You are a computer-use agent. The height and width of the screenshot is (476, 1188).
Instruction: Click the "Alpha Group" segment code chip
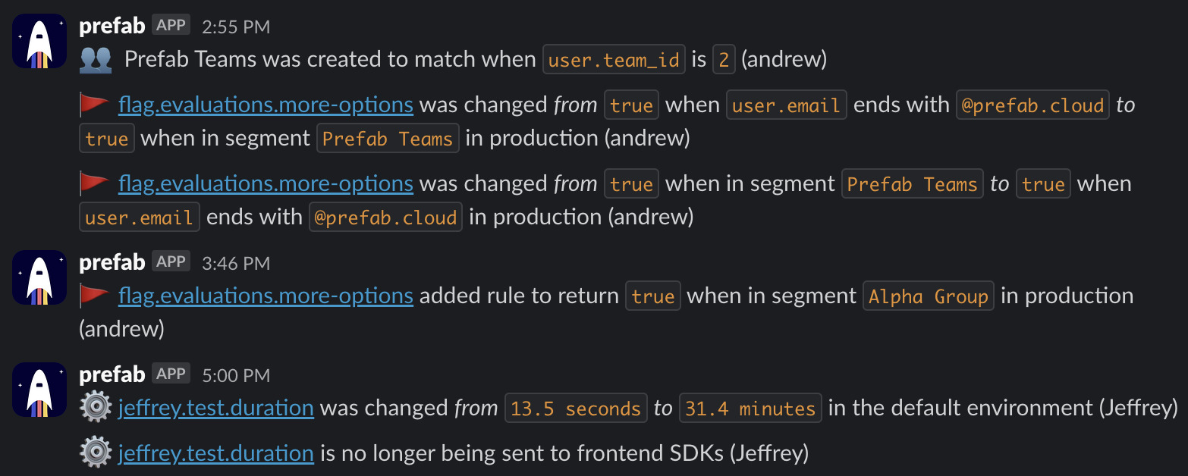point(929,296)
